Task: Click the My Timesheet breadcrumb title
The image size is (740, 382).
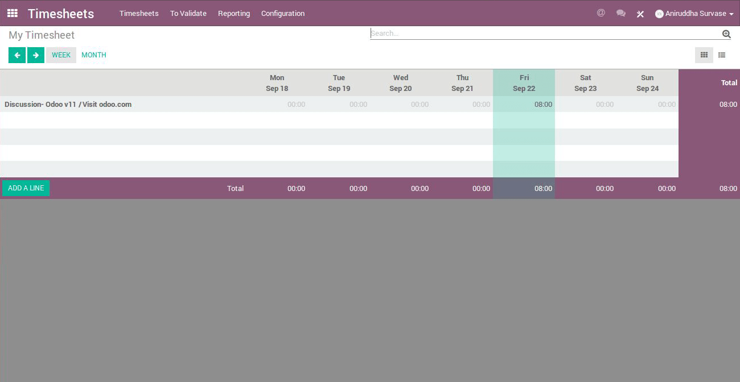Action: click(42, 35)
